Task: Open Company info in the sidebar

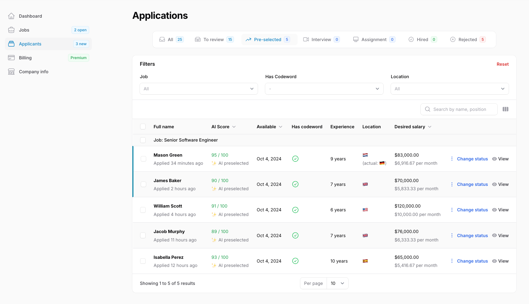Action: [x=48, y=72]
